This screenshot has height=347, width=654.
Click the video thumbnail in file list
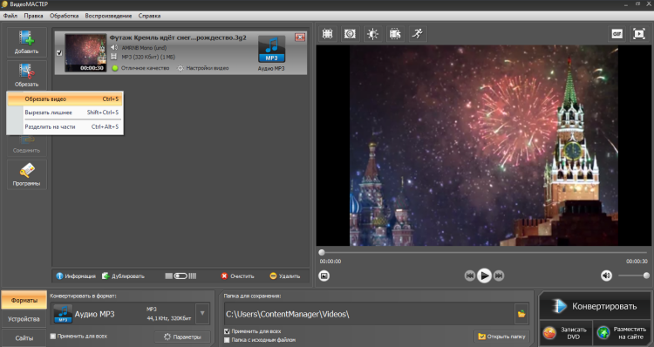tap(85, 53)
